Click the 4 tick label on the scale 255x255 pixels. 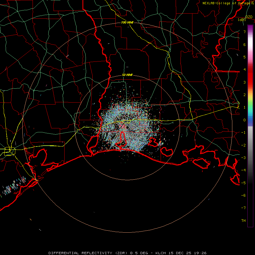pyautogui.click(x=245, y=70)
